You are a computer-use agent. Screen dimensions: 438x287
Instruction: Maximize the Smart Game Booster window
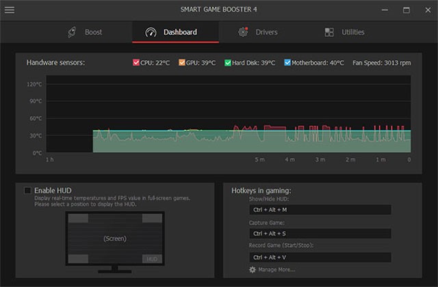coord(406,10)
